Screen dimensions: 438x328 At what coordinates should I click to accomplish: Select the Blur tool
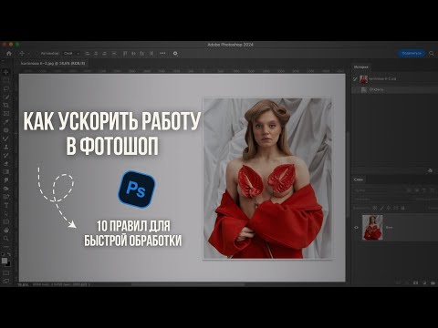pos(5,180)
